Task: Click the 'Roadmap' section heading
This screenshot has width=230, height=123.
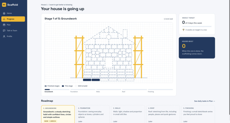Action: 47,101
